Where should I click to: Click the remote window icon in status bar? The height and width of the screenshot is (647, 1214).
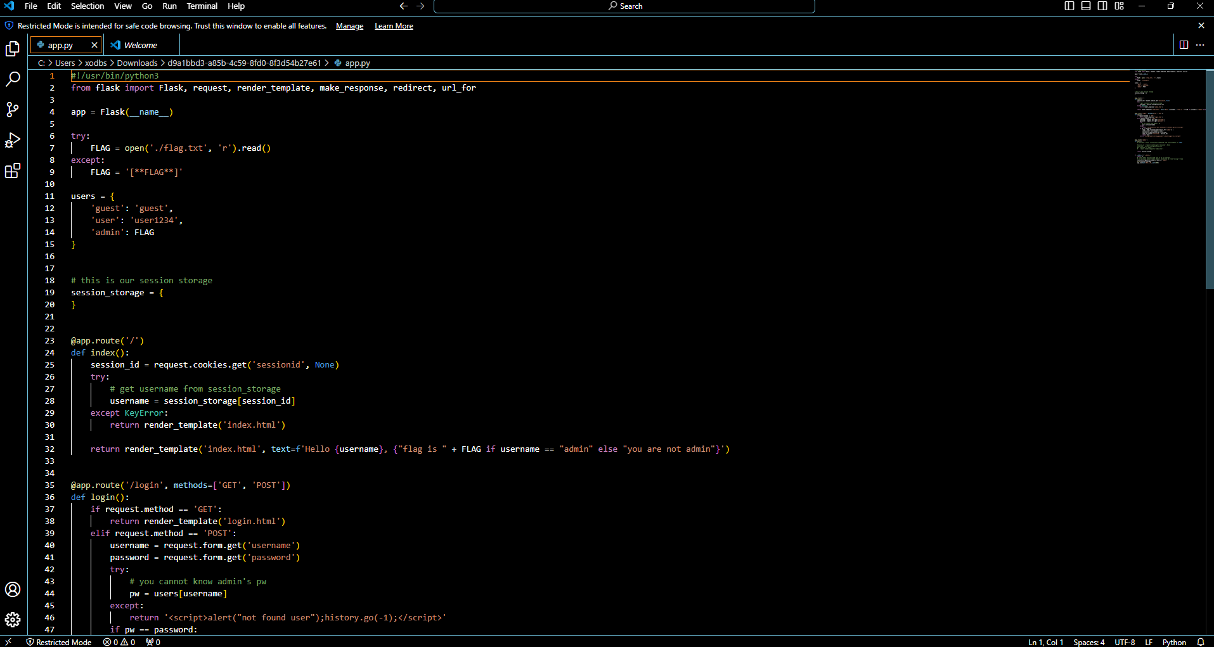(x=8, y=642)
